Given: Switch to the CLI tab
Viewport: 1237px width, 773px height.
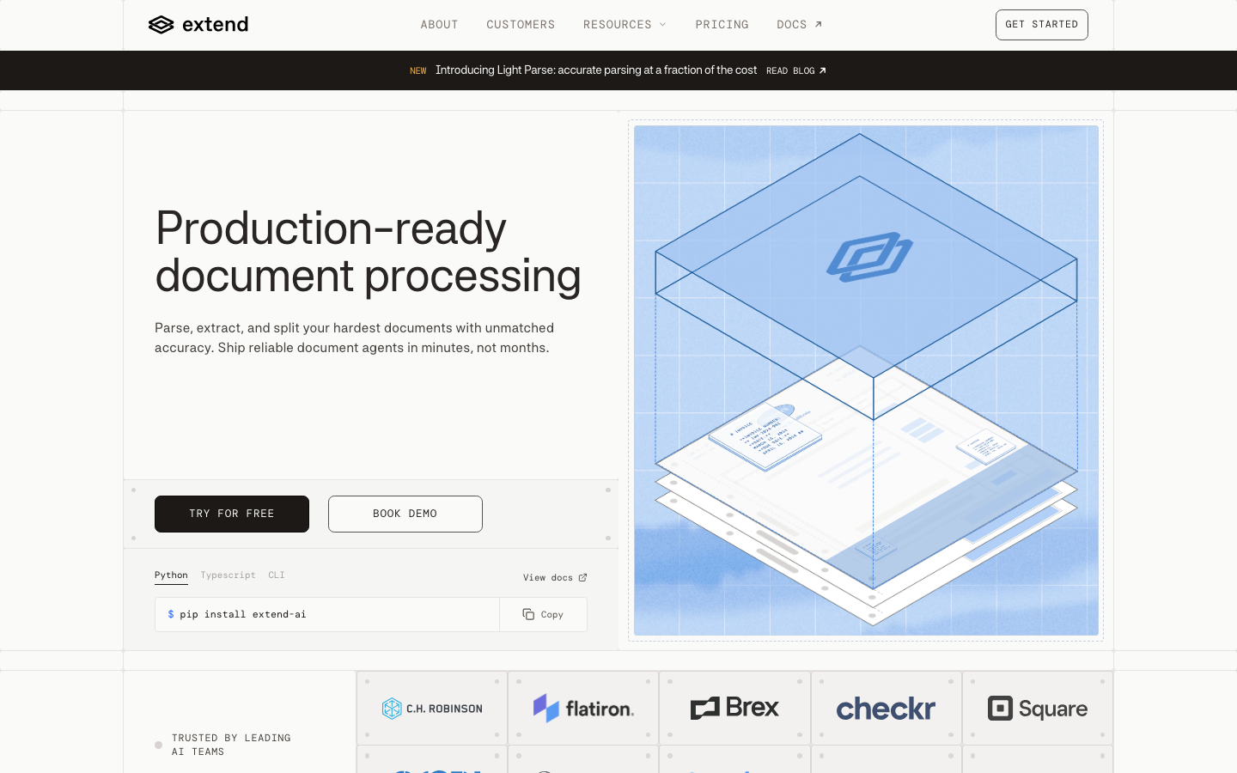Looking at the screenshot, I should (276, 575).
